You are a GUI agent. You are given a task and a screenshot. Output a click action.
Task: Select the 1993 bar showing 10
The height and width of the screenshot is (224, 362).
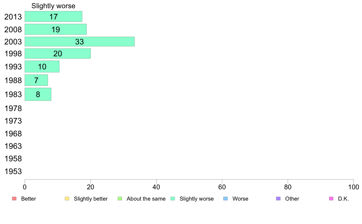[x=42, y=66]
